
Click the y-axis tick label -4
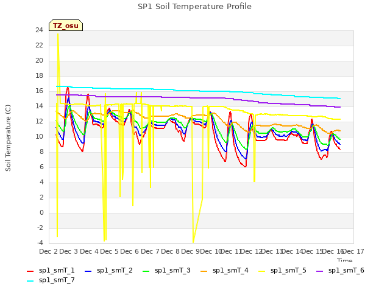40,243
